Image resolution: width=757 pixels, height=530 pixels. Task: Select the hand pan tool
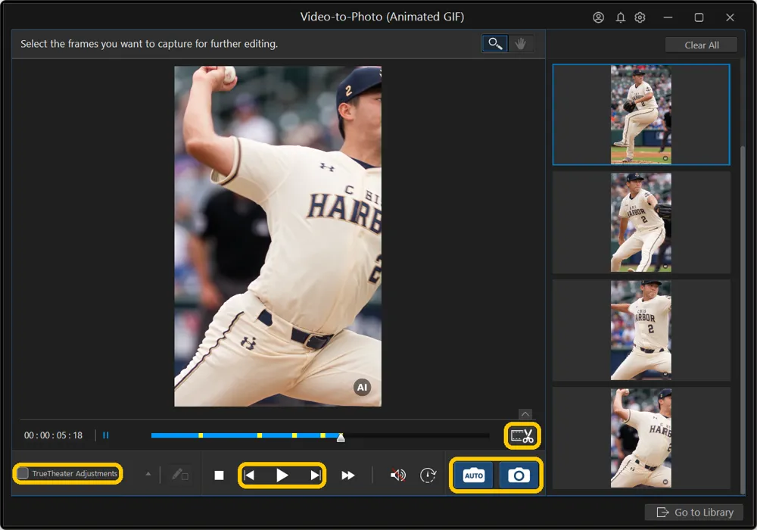click(x=521, y=43)
